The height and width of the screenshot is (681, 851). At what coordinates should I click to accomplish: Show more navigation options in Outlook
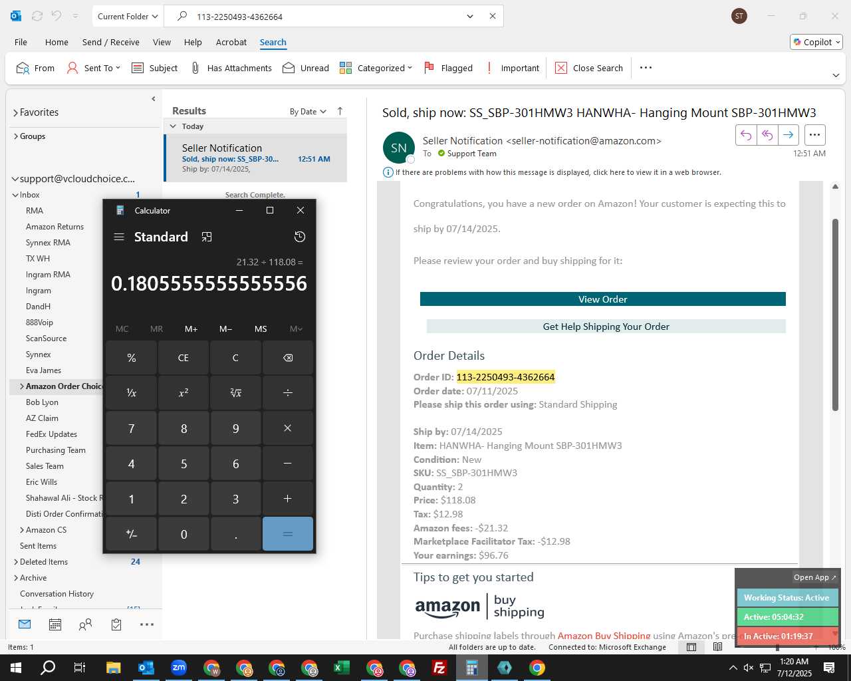tap(147, 624)
